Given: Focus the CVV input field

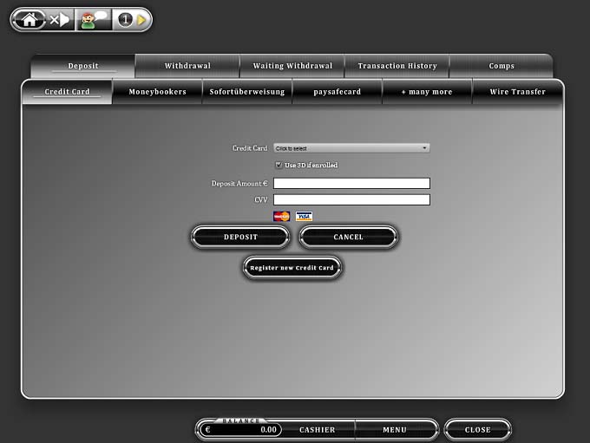Looking at the screenshot, I should click(x=351, y=199).
